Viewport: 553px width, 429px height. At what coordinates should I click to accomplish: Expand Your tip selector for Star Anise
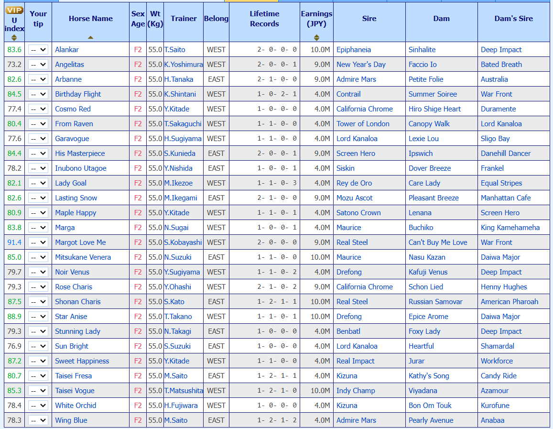pyautogui.click(x=38, y=317)
